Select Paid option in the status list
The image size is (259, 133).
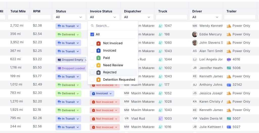[106, 58]
